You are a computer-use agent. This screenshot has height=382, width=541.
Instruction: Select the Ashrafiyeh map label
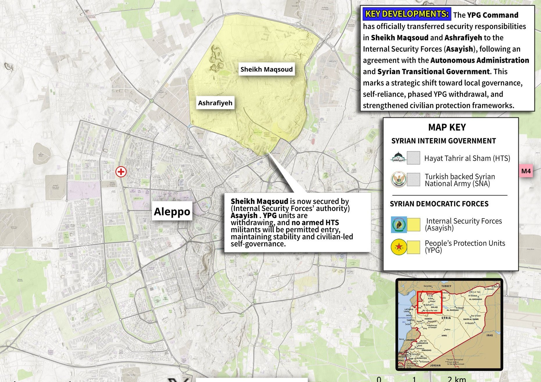[215, 103]
